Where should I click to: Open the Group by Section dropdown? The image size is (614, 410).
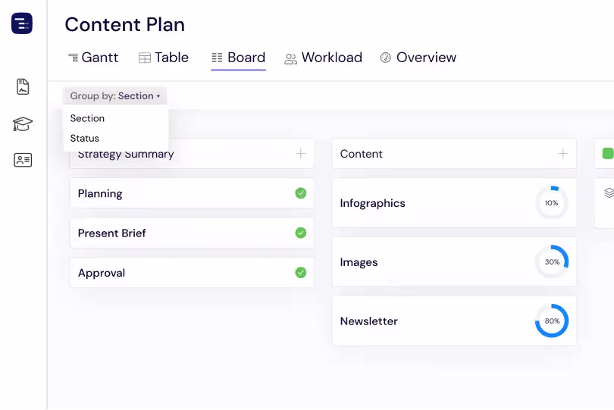[115, 96]
